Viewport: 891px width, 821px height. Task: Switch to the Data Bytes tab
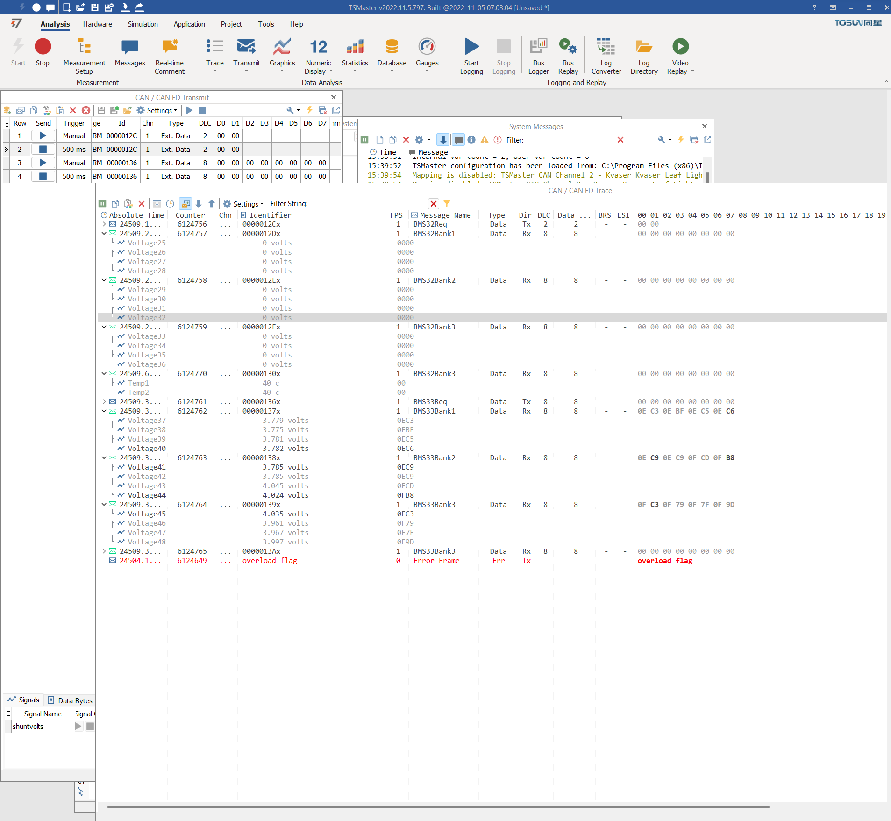[71, 700]
